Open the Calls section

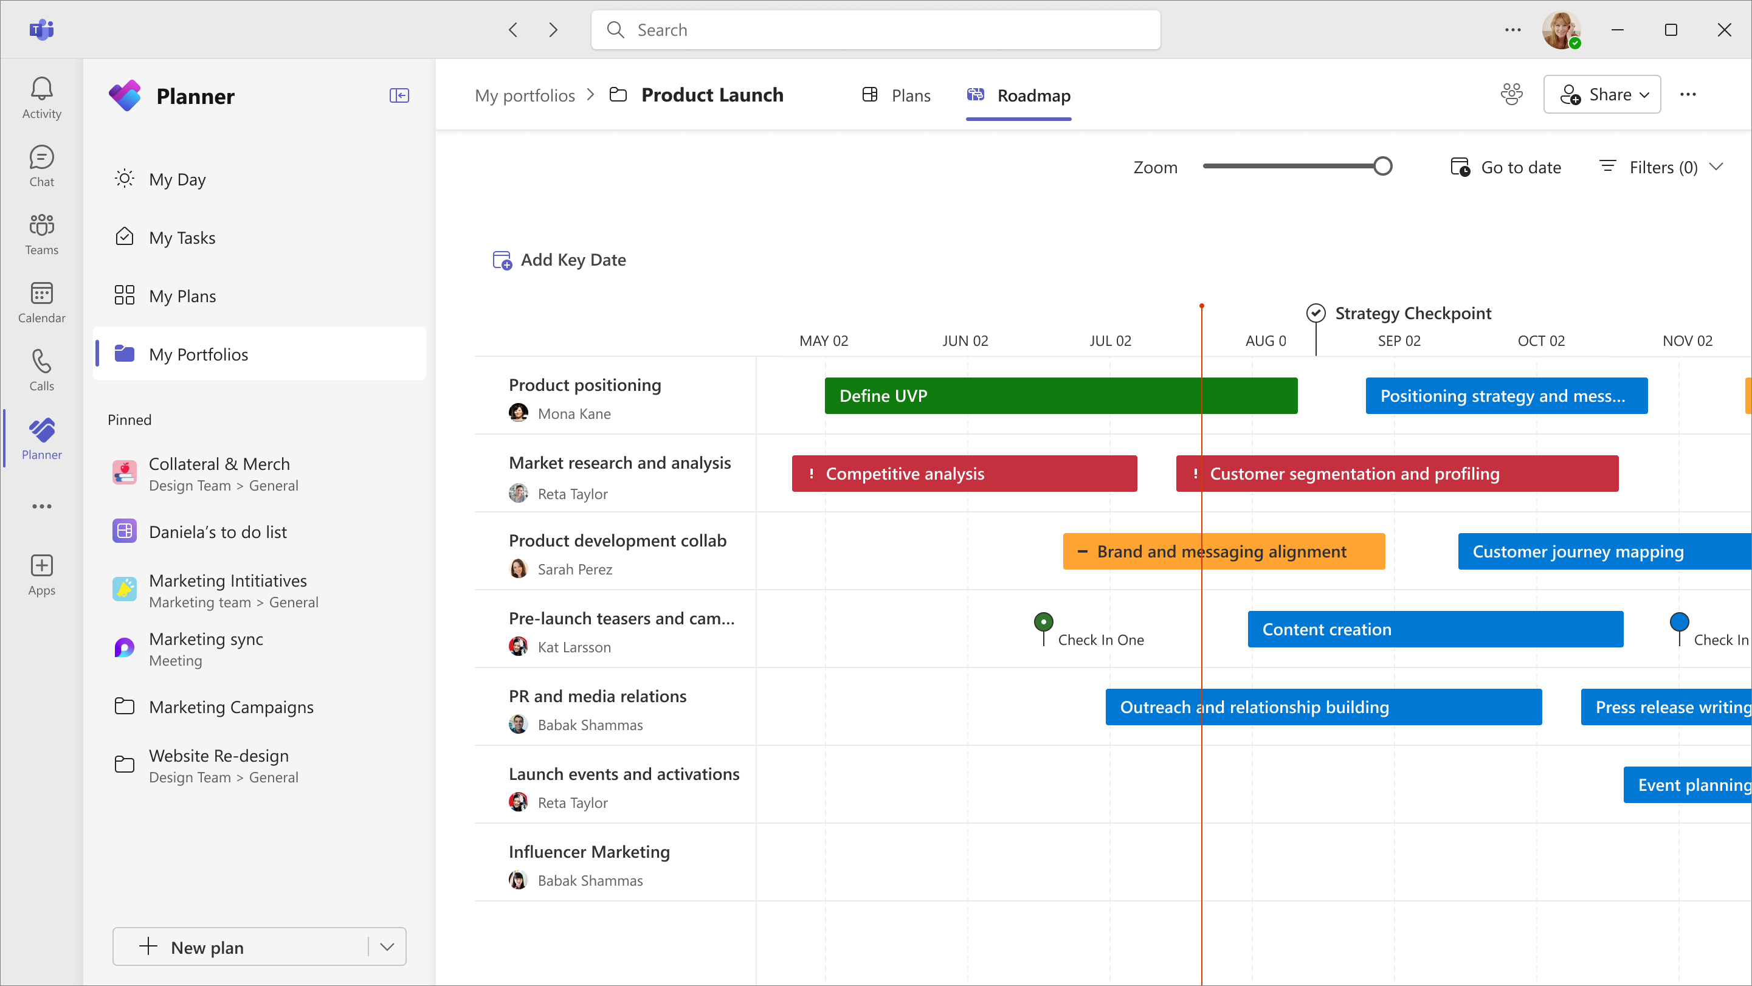click(41, 369)
